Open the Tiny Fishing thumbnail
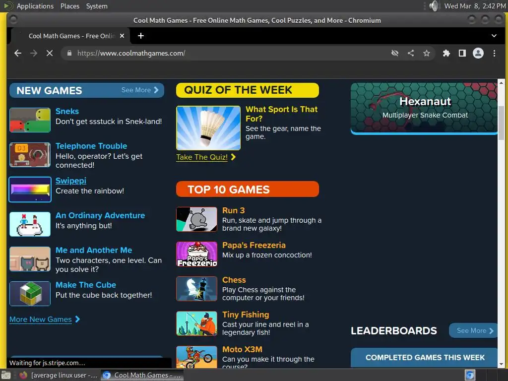The image size is (508, 381). (x=196, y=323)
